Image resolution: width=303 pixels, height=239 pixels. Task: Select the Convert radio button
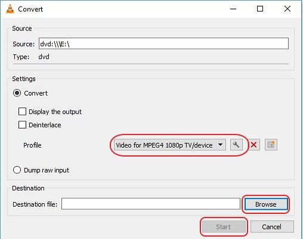pos(17,93)
